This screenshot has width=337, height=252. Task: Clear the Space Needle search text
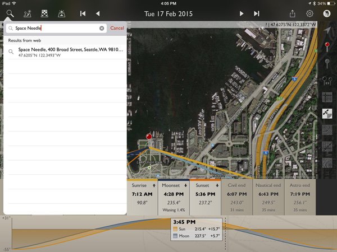tap(102, 28)
